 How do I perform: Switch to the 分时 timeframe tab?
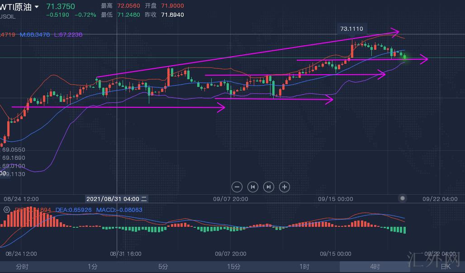click(x=22, y=267)
